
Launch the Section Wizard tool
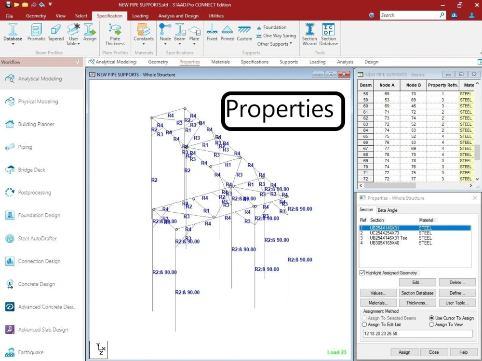click(x=309, y=34)
